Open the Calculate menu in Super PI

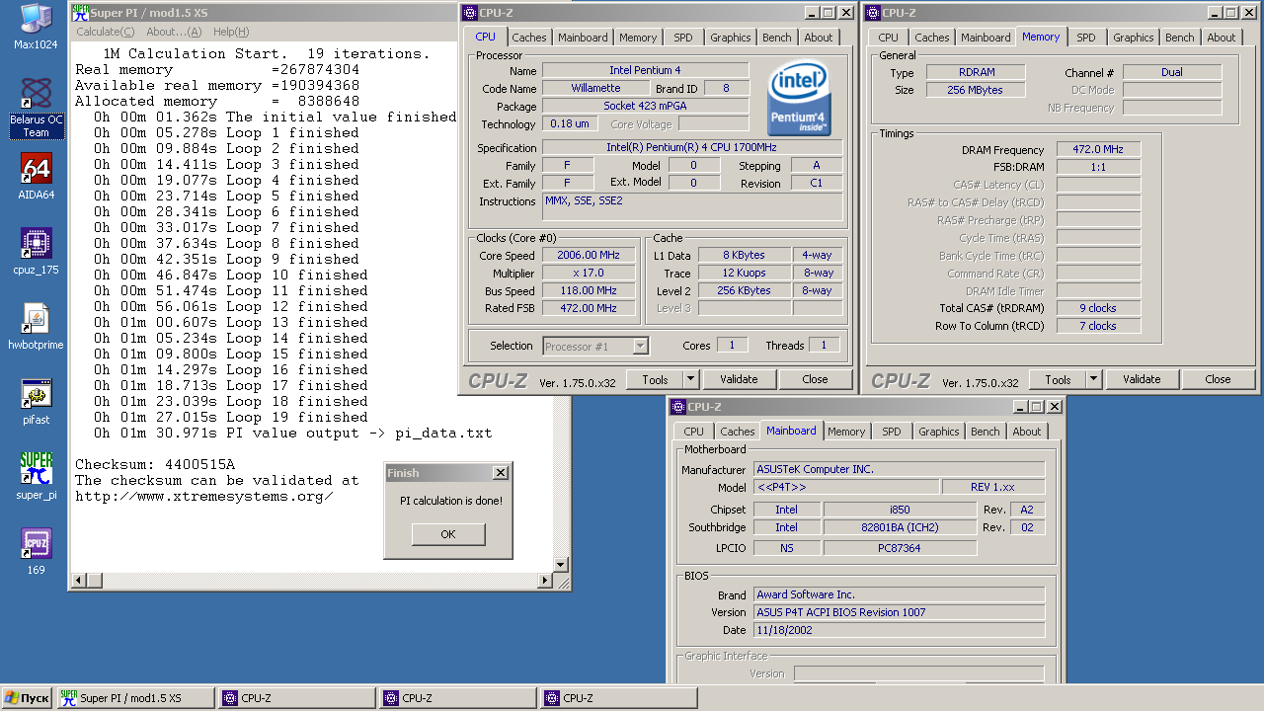coord(103,32)
